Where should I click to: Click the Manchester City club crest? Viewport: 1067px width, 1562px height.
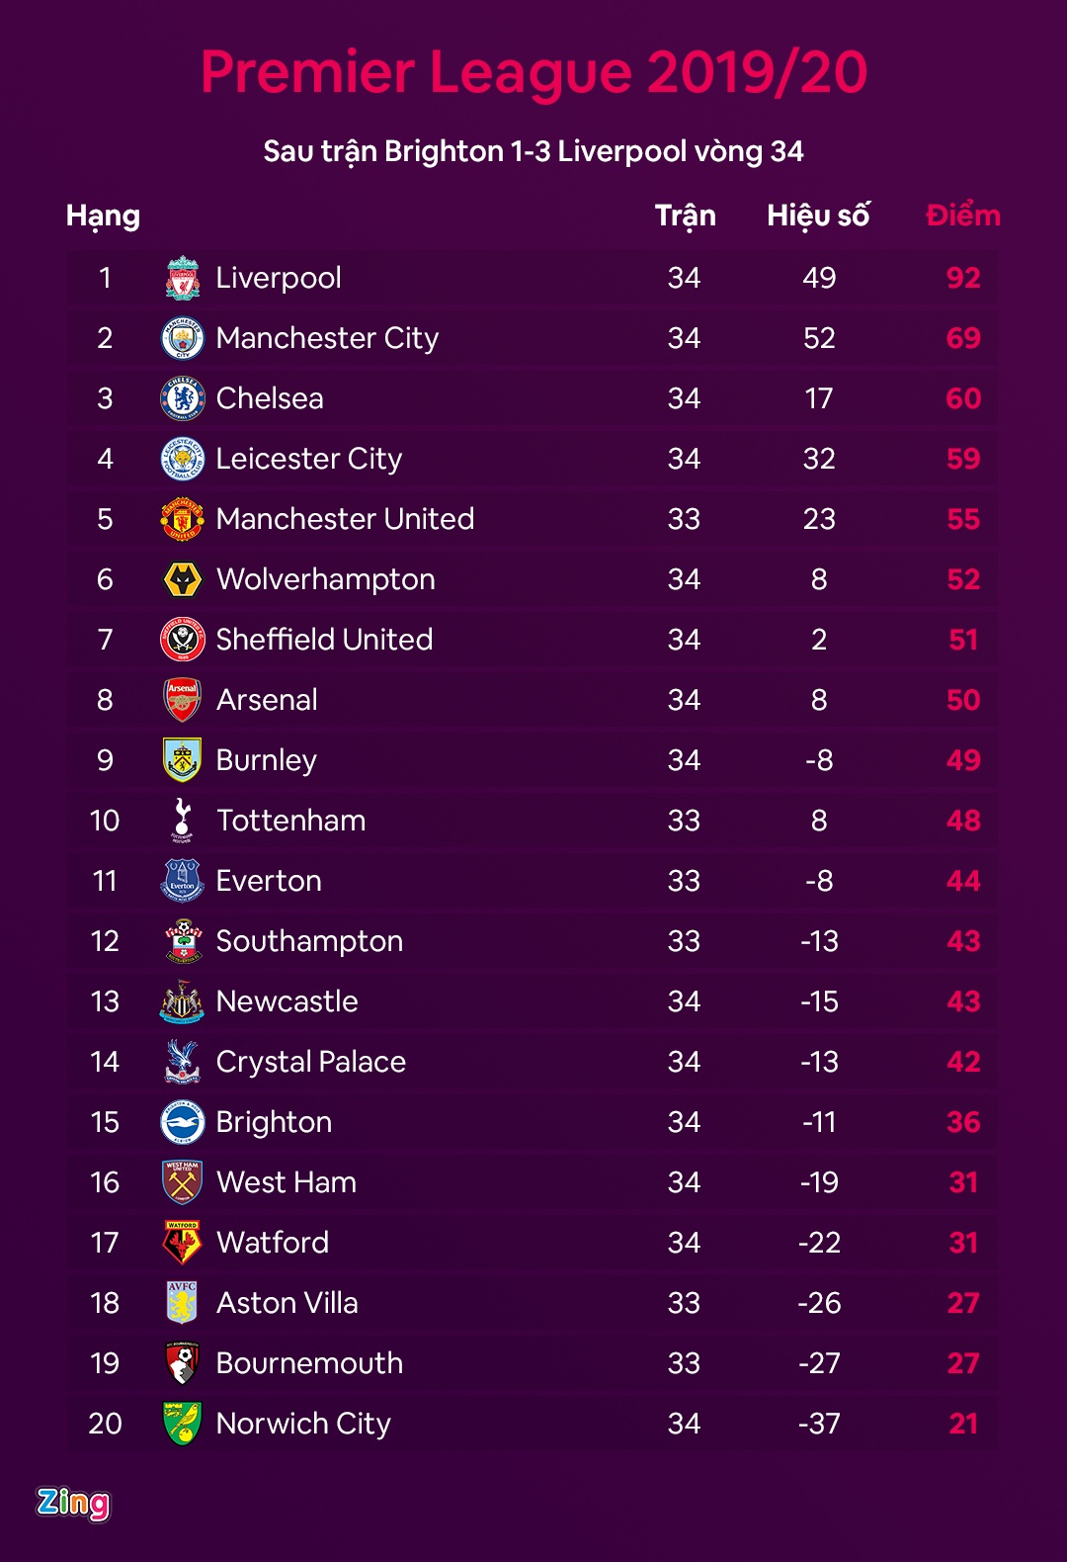(183, 339)
